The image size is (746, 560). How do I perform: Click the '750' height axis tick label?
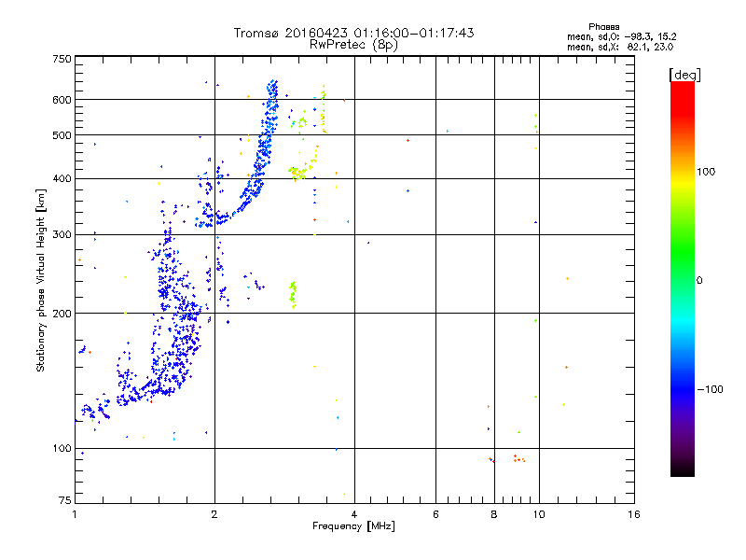62,59
